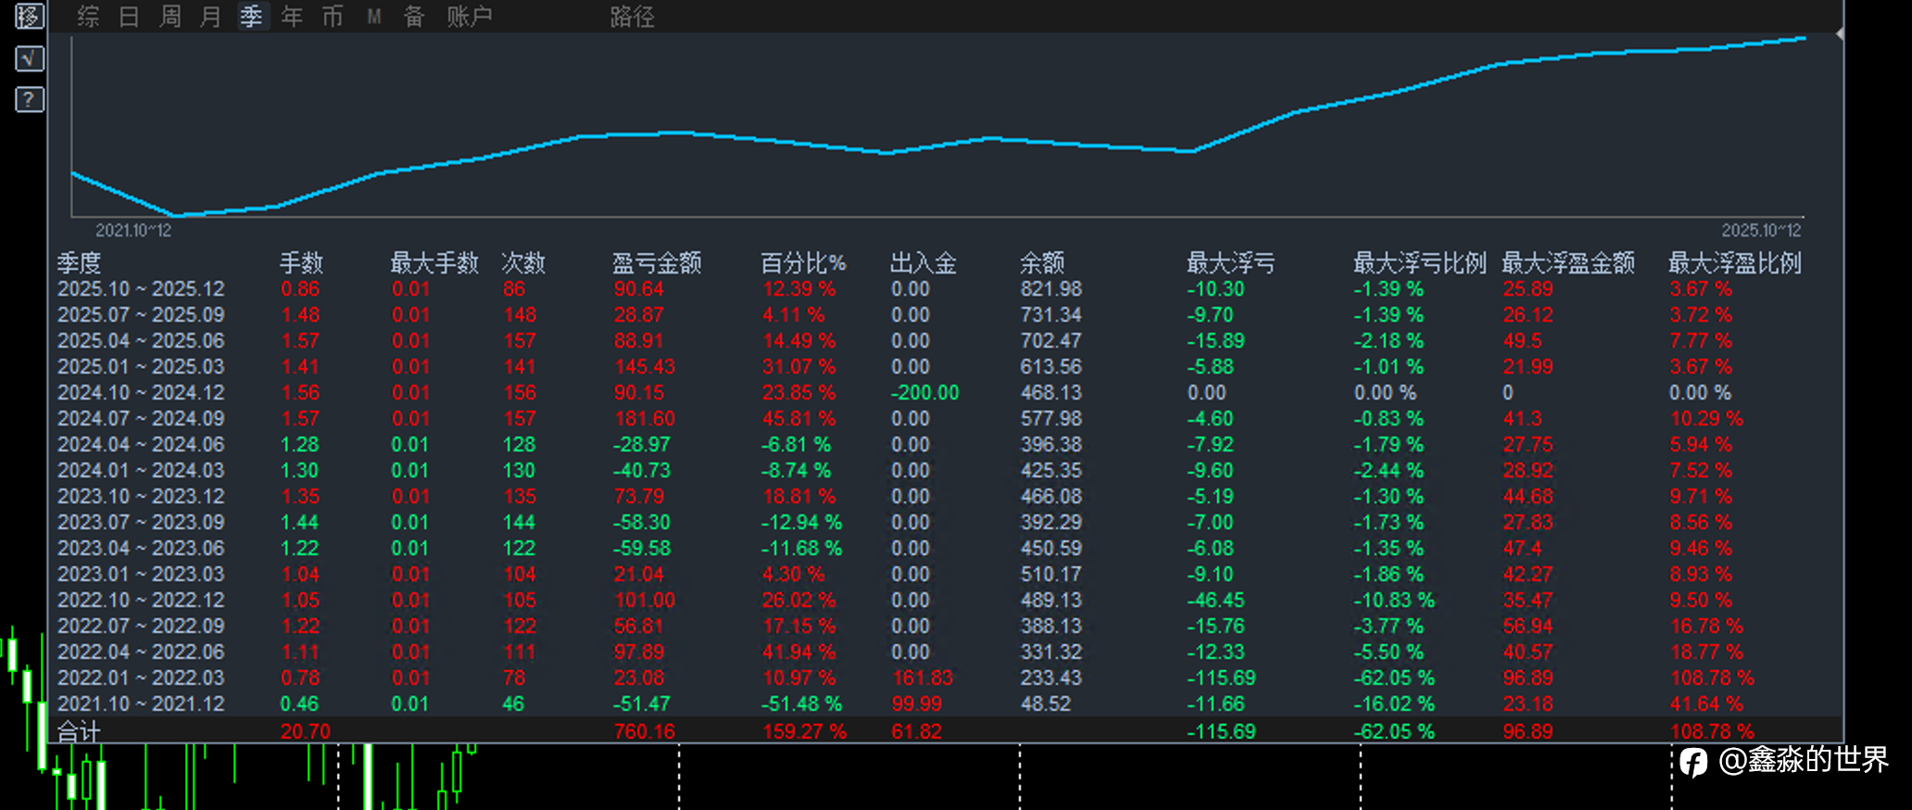Select the 季 quarterly tab
Image resolution: width=1912 pixels, height=810 pixels.
(x=251, y=17)
